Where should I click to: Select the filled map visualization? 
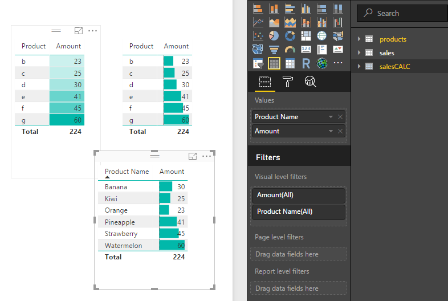[x=338, y=36]
